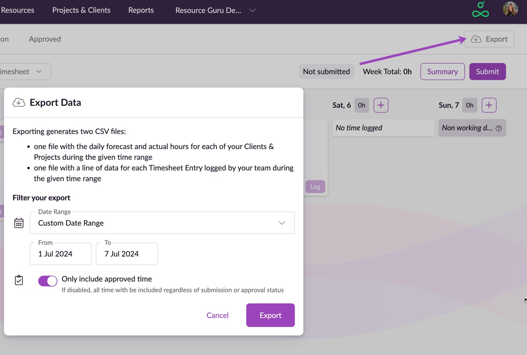
Task: Click the 0h badge for Sat, 6
Action: 361,105
